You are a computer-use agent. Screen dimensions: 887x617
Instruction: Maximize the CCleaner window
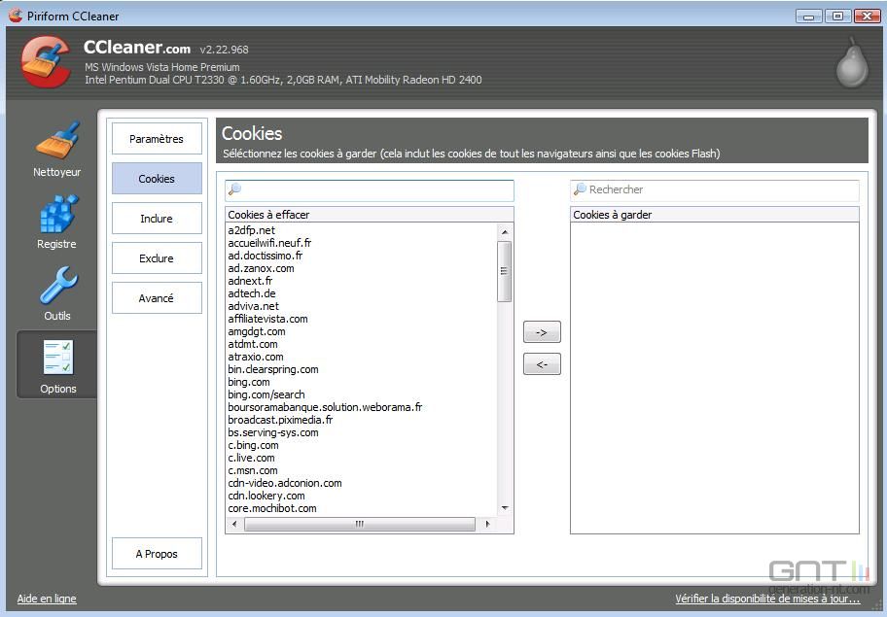pyautogui.click(x=837, y=16)
